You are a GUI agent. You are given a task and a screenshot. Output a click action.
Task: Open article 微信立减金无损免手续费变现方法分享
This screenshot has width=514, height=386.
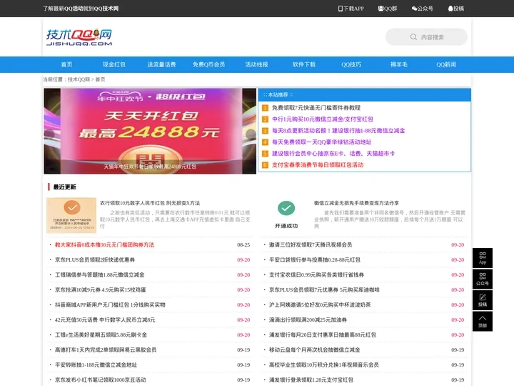pyautogui.click(x=356, y=203)
